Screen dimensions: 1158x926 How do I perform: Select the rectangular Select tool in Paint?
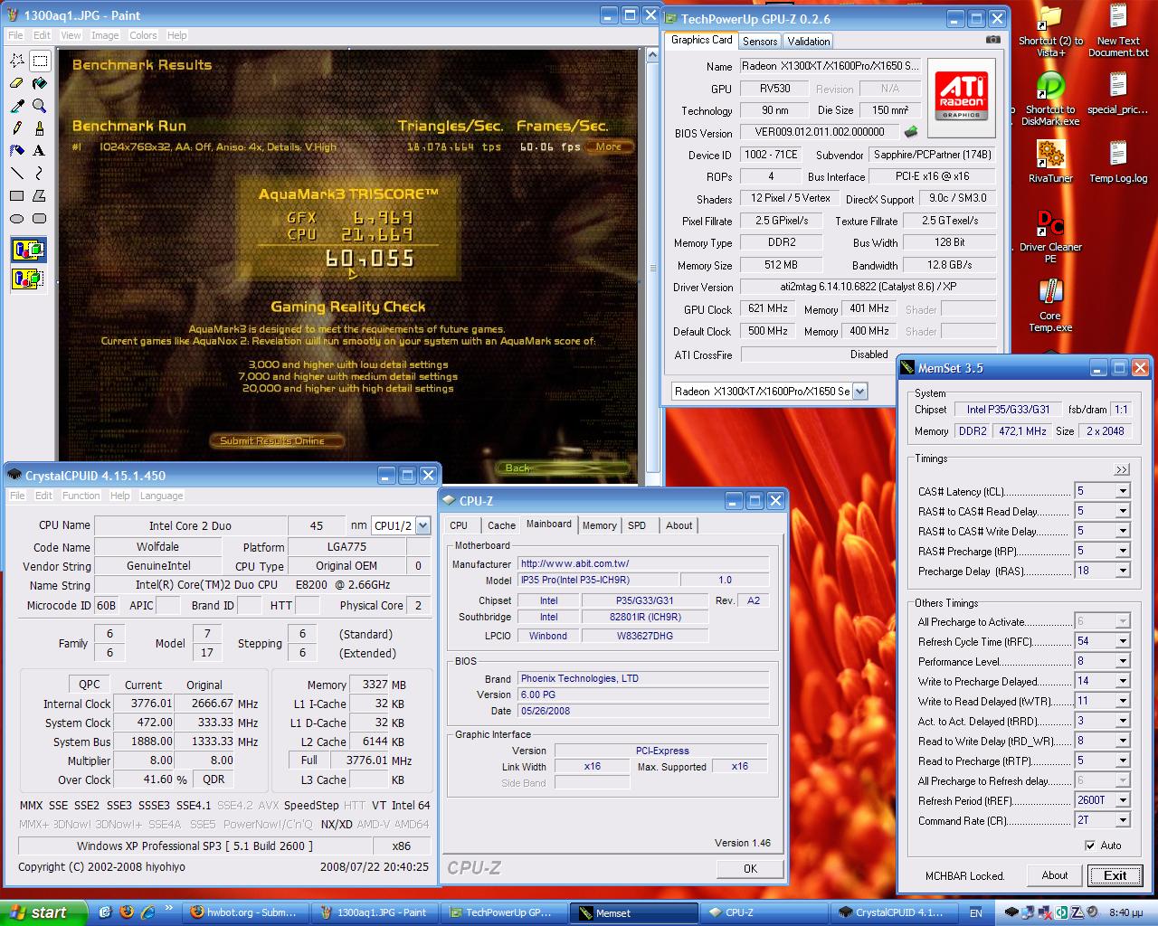coord(39,61)
